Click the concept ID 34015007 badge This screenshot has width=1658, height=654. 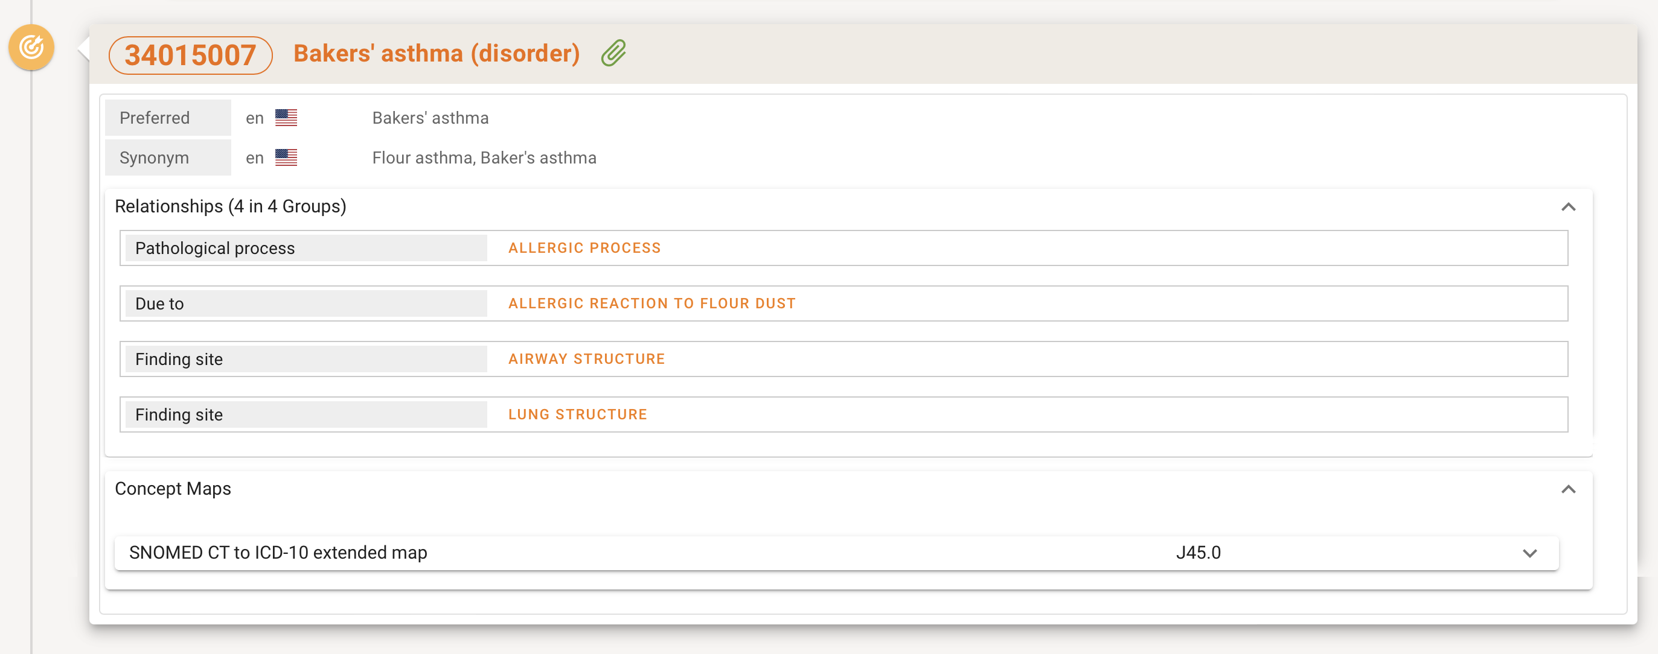191,56
